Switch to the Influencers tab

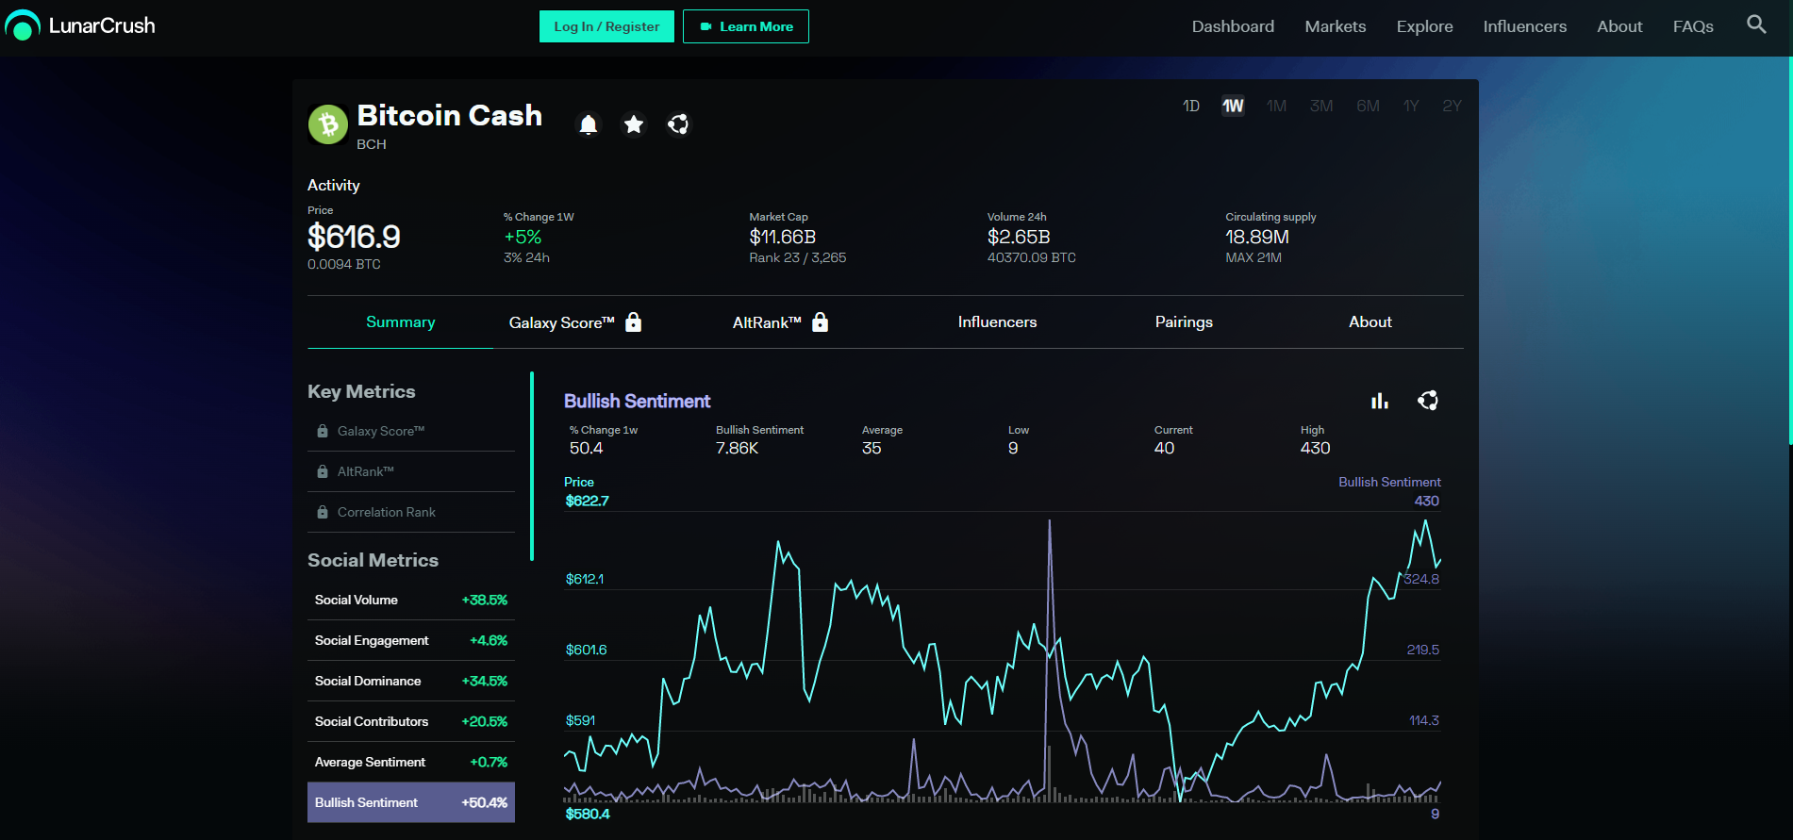997,322
